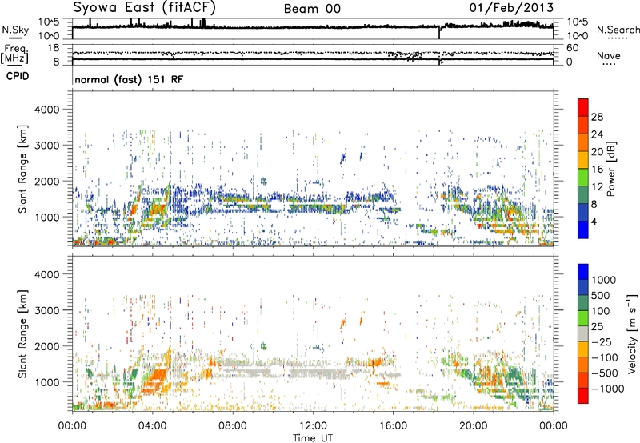Viewport: 640px width, 443px height.
Task: Click the 'Nave' legend label
Action: (x=609, y=56)
